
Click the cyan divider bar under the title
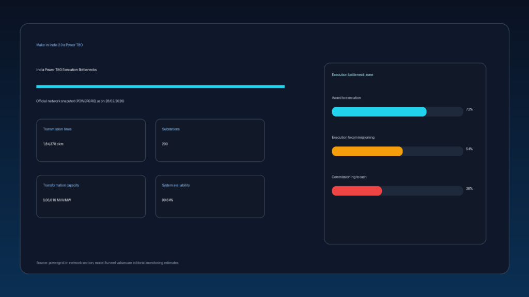click(160, 87)
